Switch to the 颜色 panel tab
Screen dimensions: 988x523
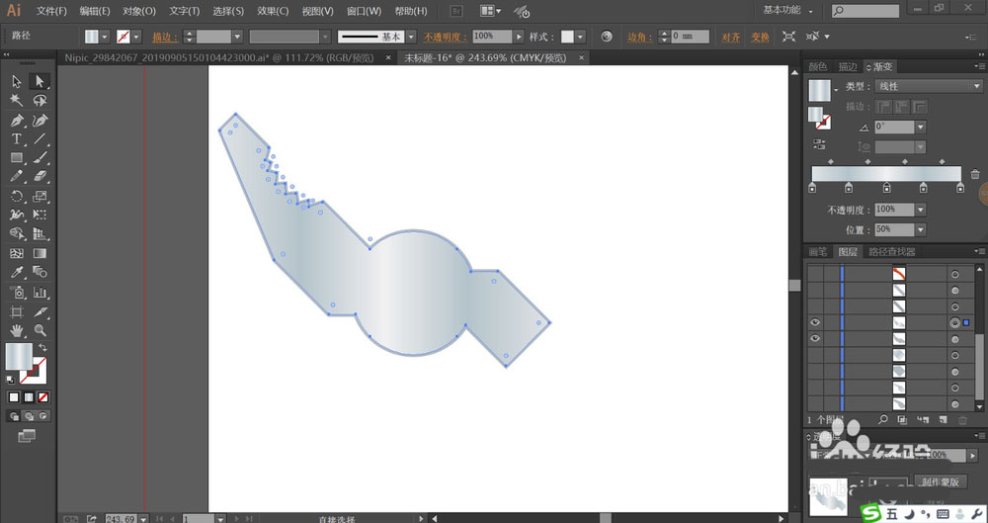click(x=818, y=67)
